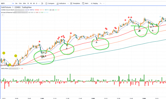
Task: Open the Indicators dialog
Action: 61,3
